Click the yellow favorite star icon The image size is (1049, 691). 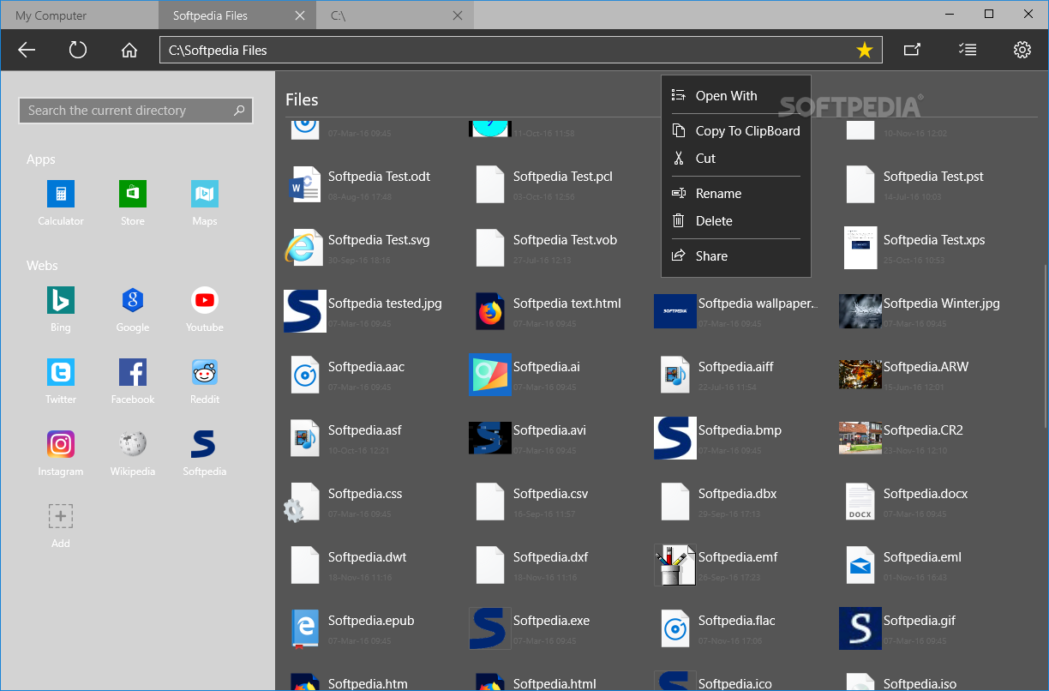pos(864,51)
